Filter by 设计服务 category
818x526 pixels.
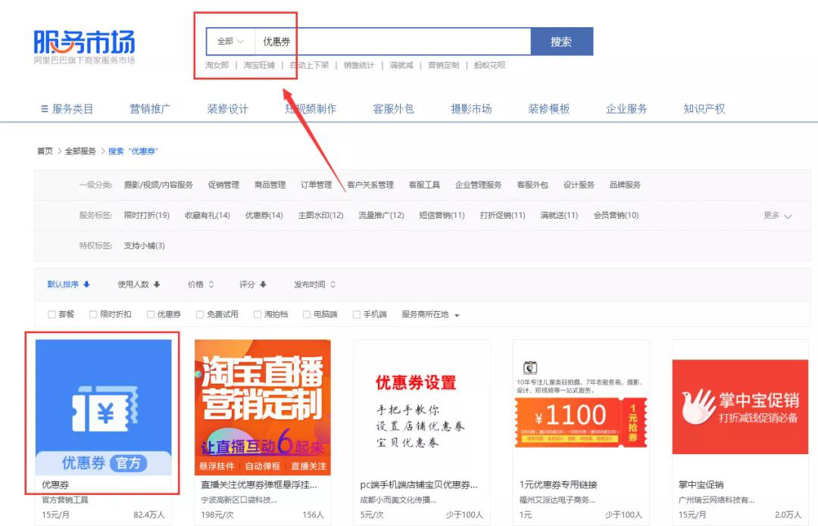(579, 185)
